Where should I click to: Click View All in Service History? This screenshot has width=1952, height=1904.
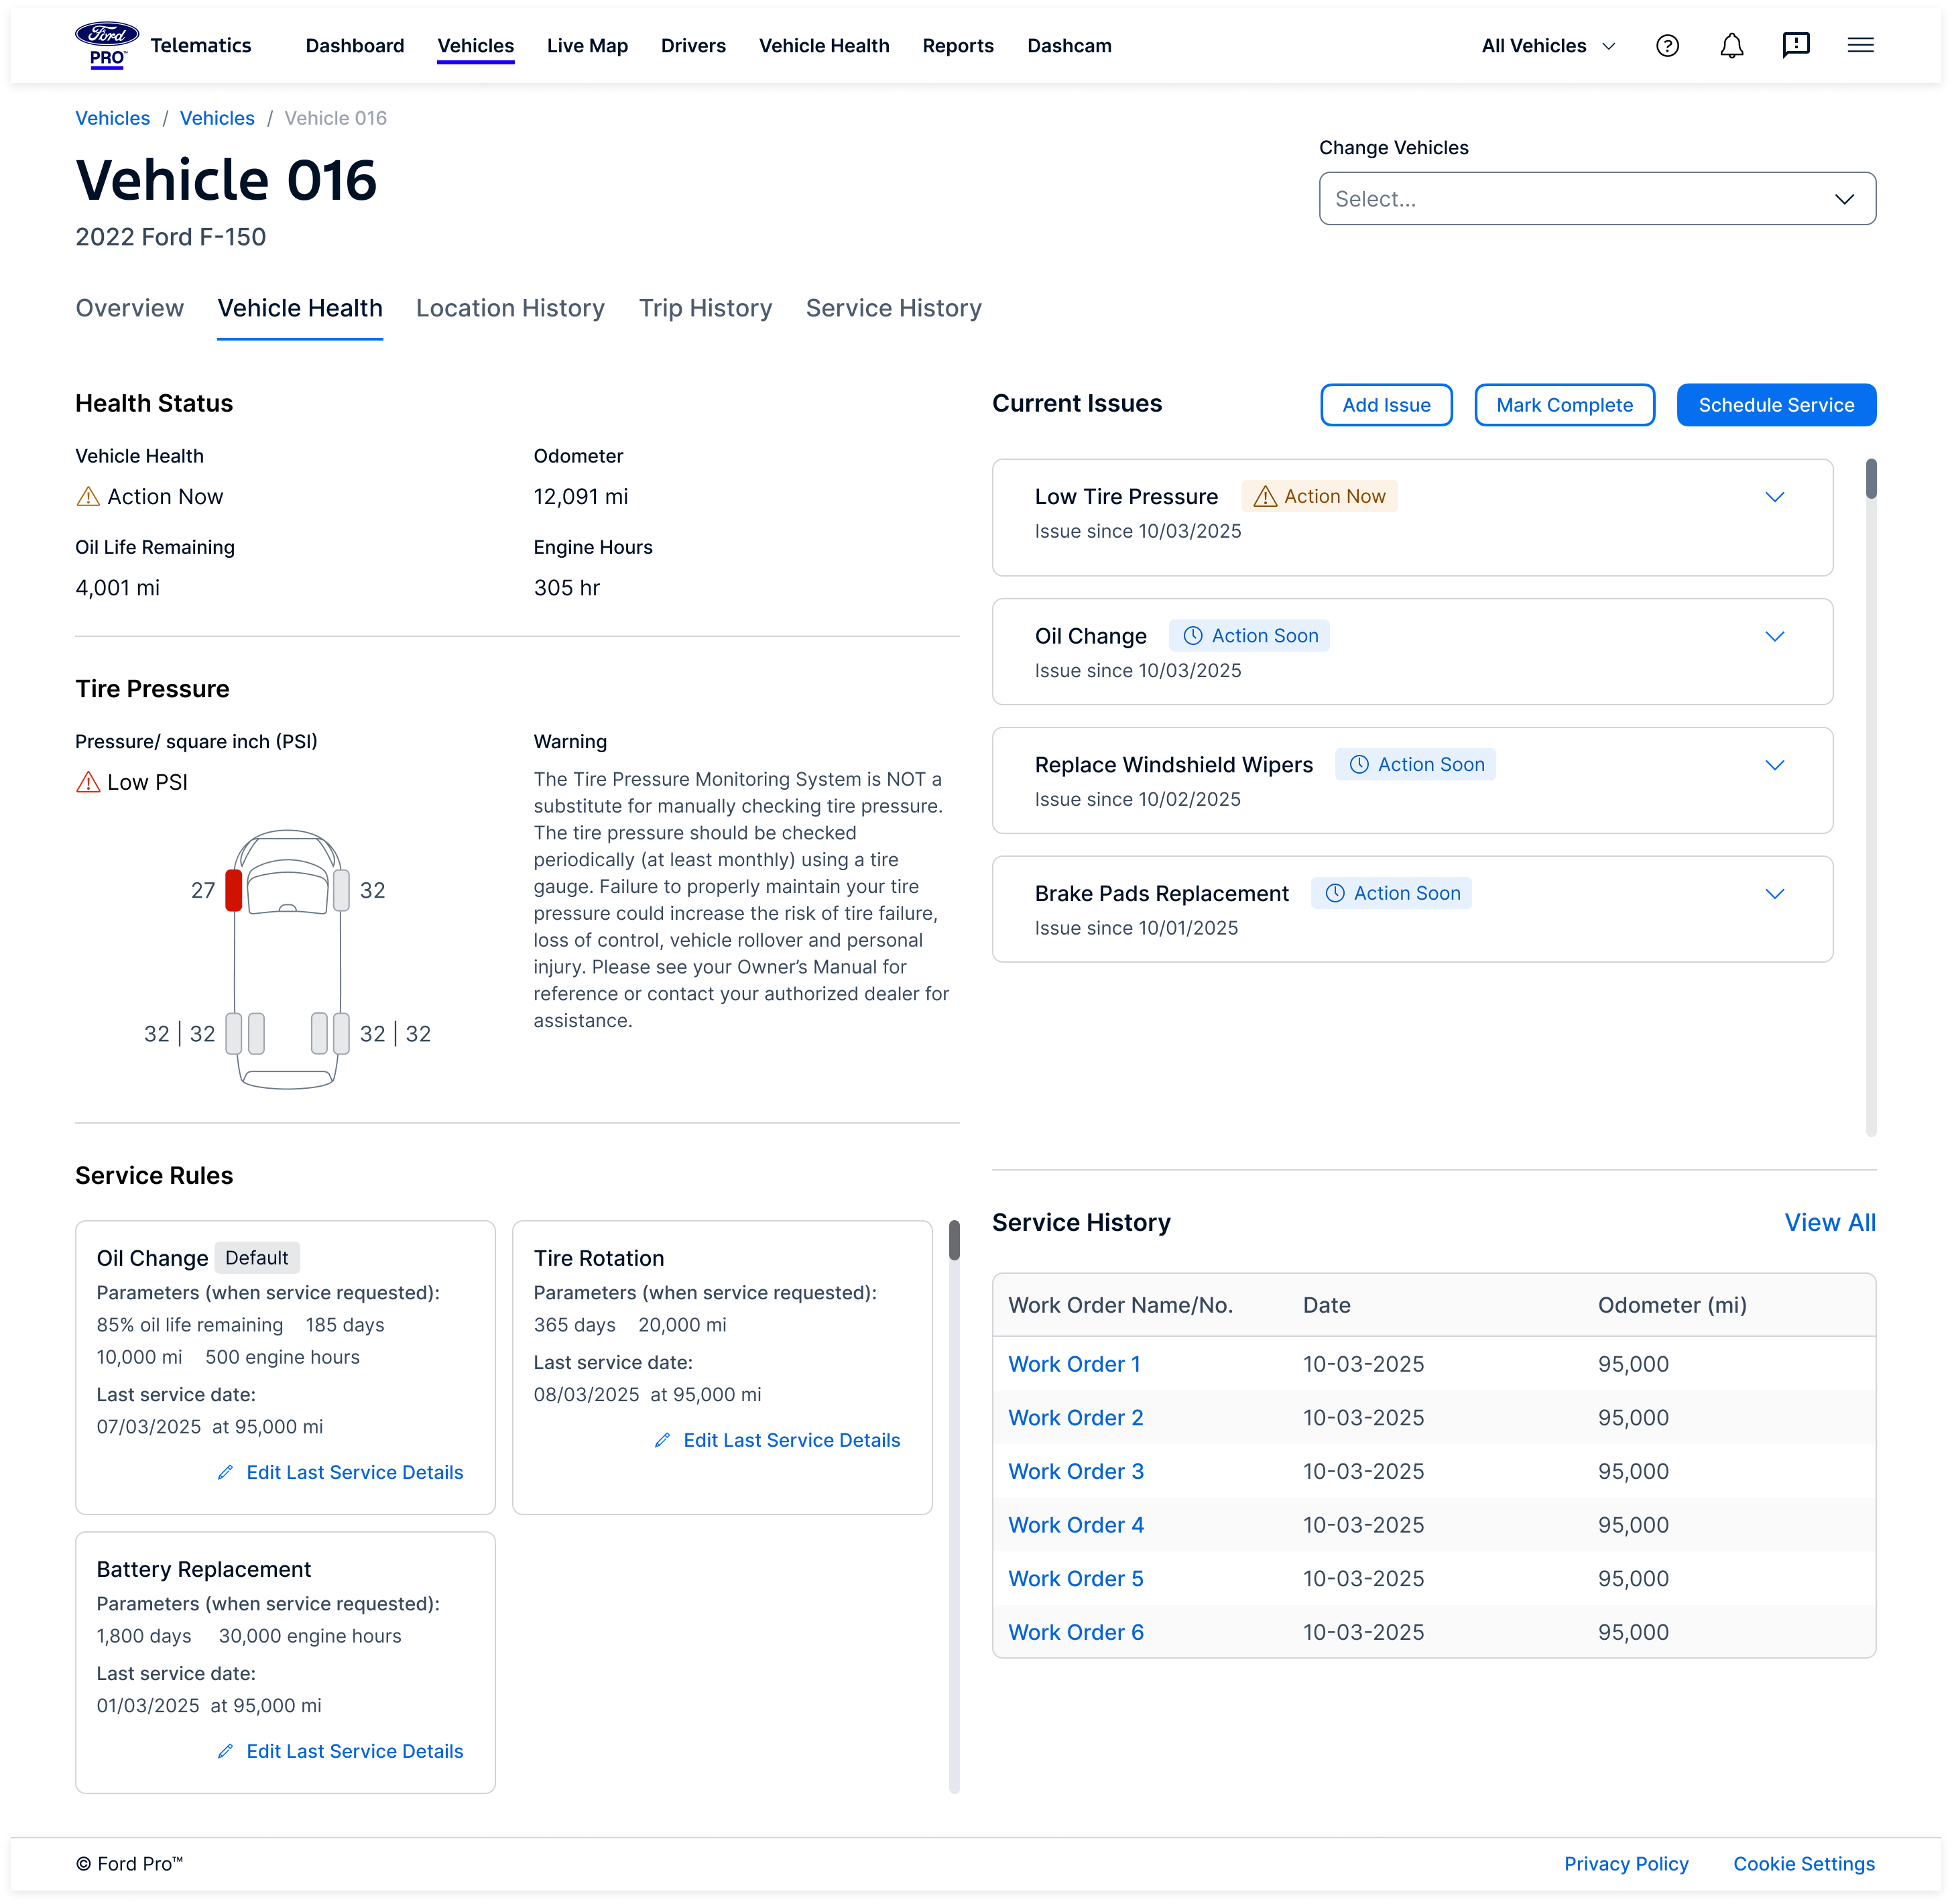coord(1830,1222)
